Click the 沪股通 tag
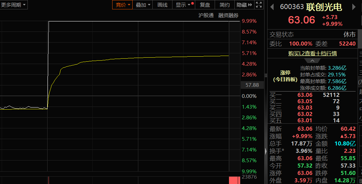The width and height of the screenshot is (362, 184). click(x=206, y=15)
